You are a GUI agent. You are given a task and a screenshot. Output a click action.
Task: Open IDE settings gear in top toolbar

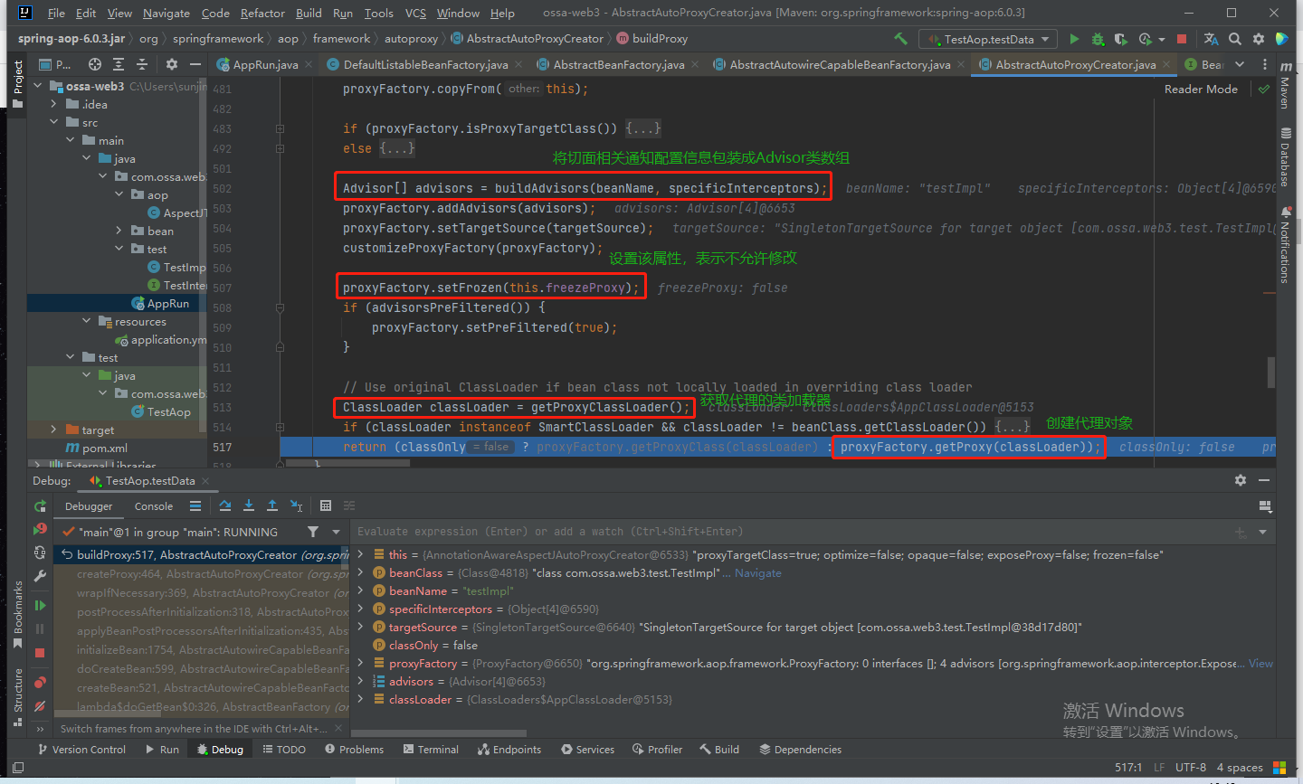point(1259,39)
